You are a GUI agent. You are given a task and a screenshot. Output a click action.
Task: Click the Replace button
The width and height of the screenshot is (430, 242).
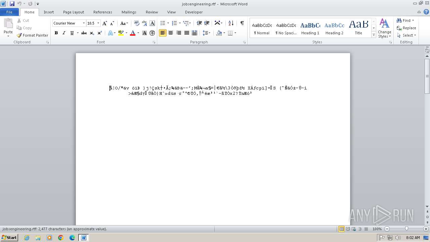click(x=406, y=28)
